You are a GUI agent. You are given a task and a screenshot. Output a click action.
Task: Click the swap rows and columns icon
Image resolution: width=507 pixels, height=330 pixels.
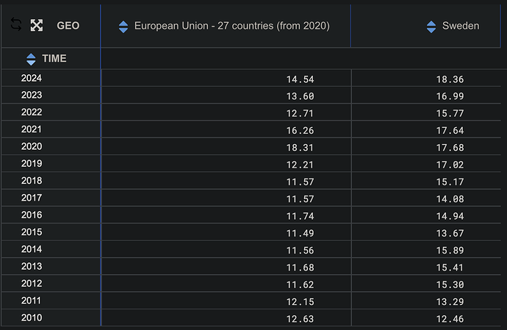[x=16, y=24]
